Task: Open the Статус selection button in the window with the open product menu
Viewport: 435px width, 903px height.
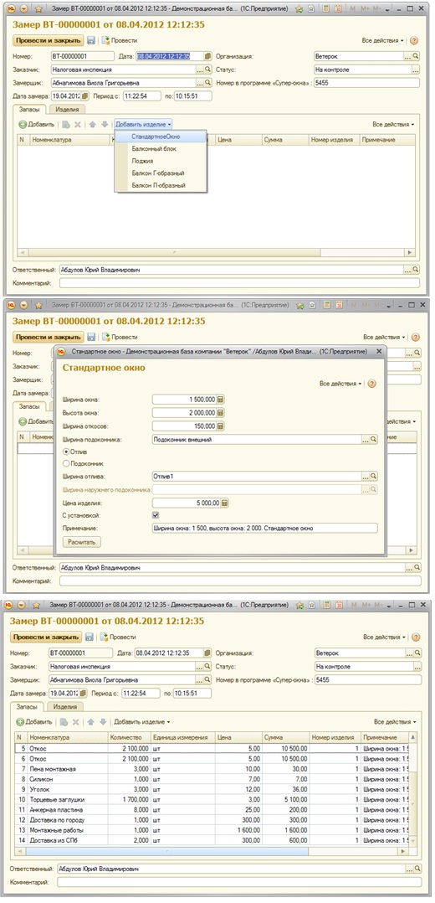Action: (416, 70)
